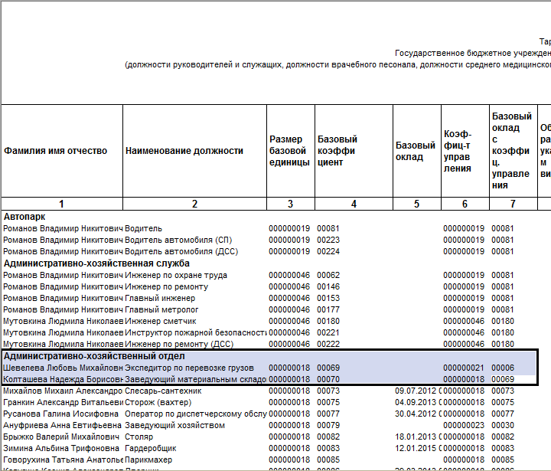Select name 'Колташева Надежда Борисовн'
This screenshot has height=471, width=551.
(x=63, y=380)
